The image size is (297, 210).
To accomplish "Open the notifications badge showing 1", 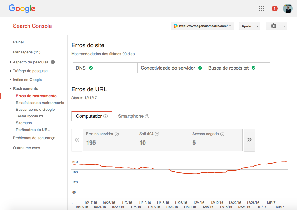I will pyautogui.click(x=274, y=8).
